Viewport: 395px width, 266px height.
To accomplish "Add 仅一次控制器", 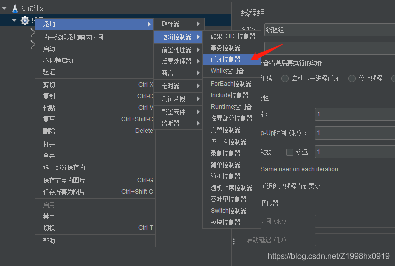I will pos(232,142).
